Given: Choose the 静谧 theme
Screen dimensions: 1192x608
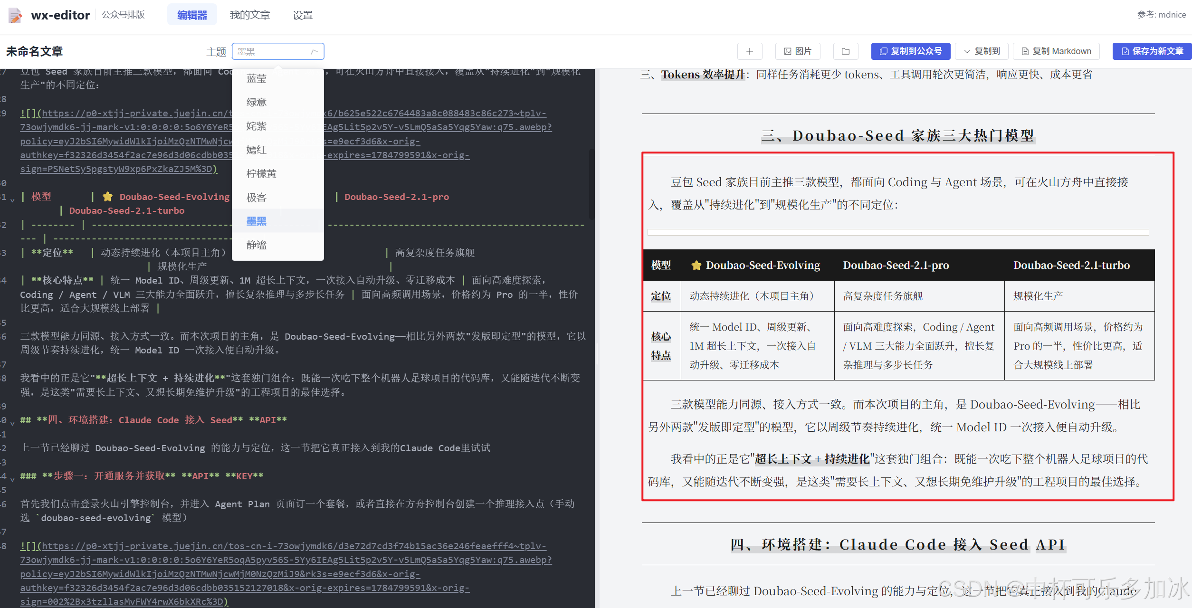Looking at the screenshot, I should click(x=277, y=245).
